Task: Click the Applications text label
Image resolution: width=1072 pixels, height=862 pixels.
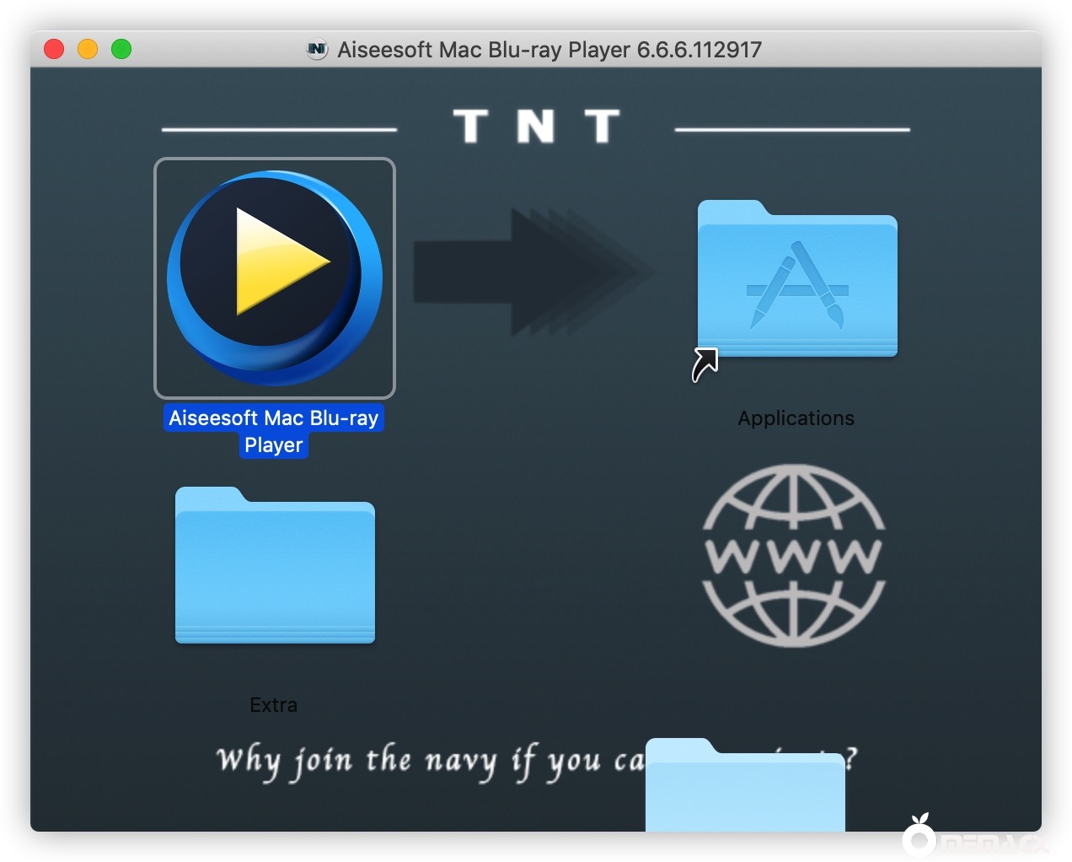Action: pyautogui.click(x=796, y=418)
